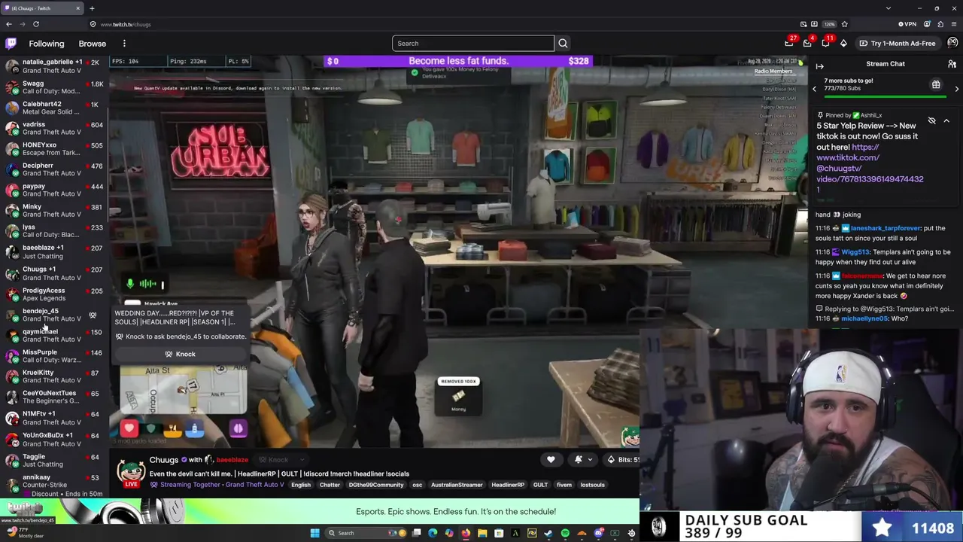Open vadriss channel in the sidebar

(x=54, y=128)
